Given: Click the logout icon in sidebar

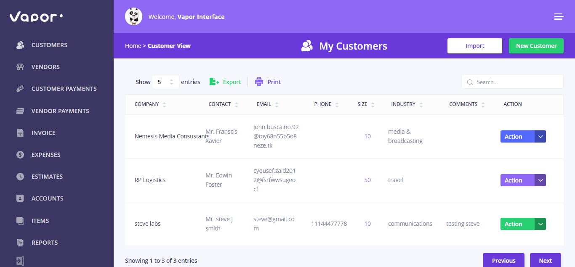Looking at the screenshot, I should click(20, 261).
